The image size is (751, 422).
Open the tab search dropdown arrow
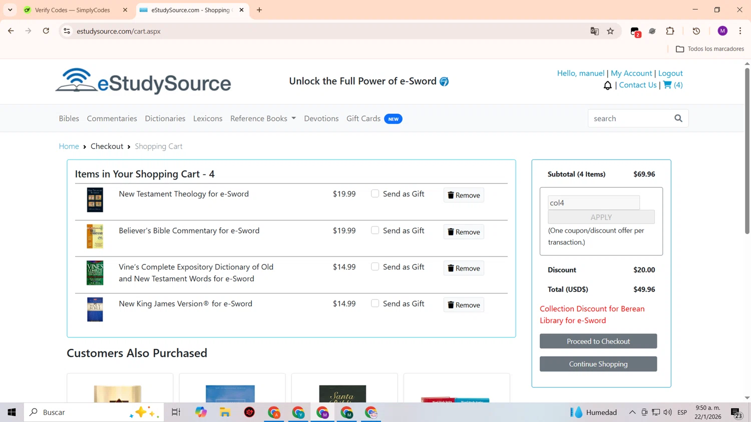pos(10,10)
